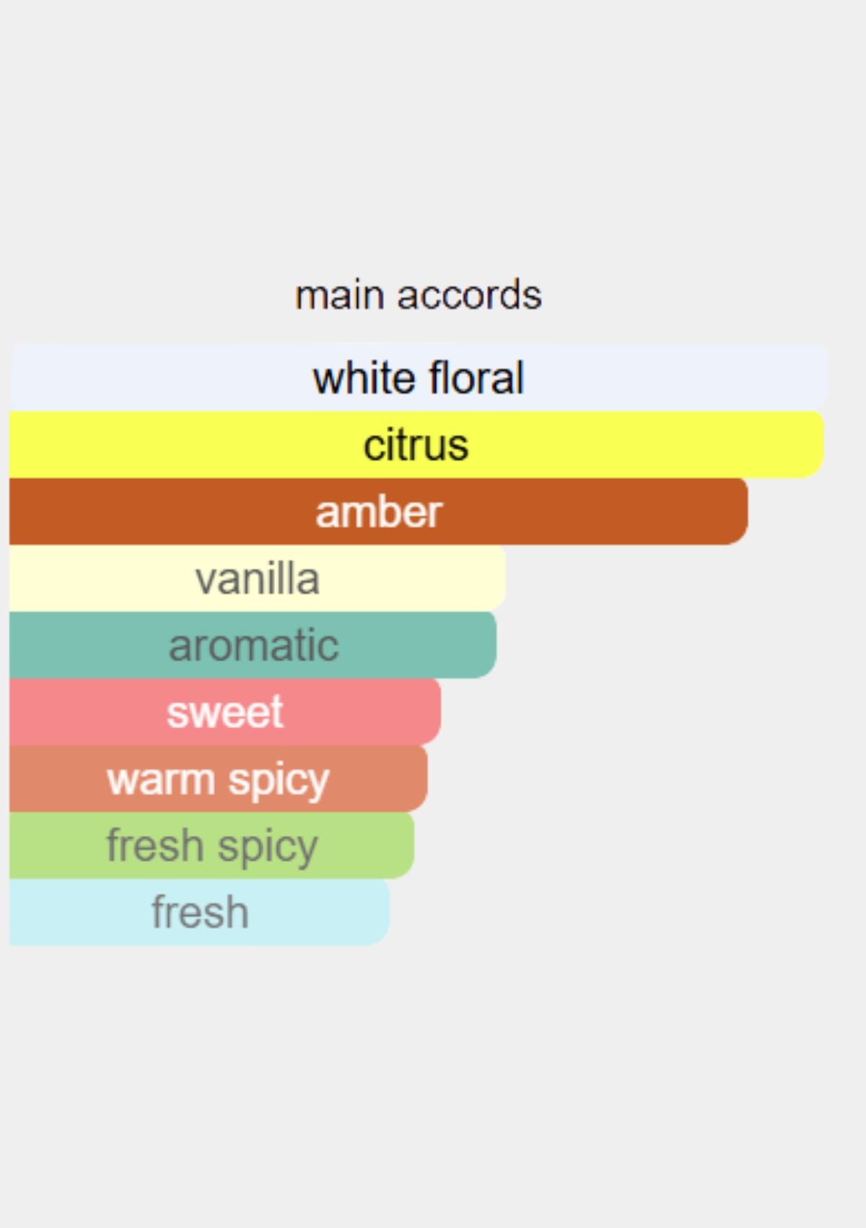
Task: Click the right end of amber bar
Action: pyautogui.click(x=736, y=511)
